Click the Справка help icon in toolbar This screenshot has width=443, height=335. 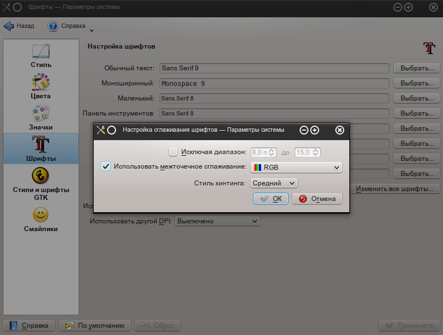(x=53, y=26)
